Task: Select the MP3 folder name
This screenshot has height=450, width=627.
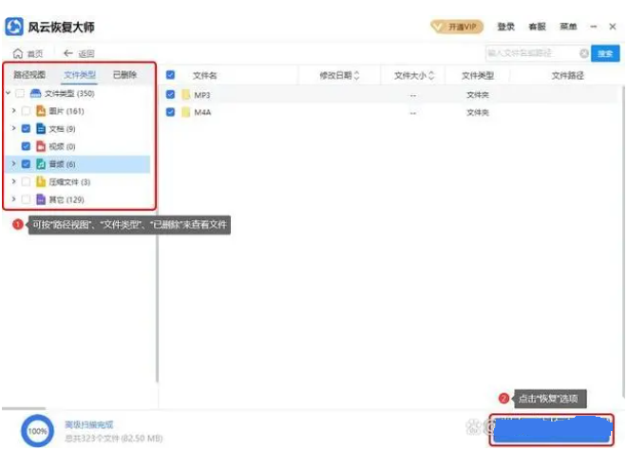Action: point(202,95)
